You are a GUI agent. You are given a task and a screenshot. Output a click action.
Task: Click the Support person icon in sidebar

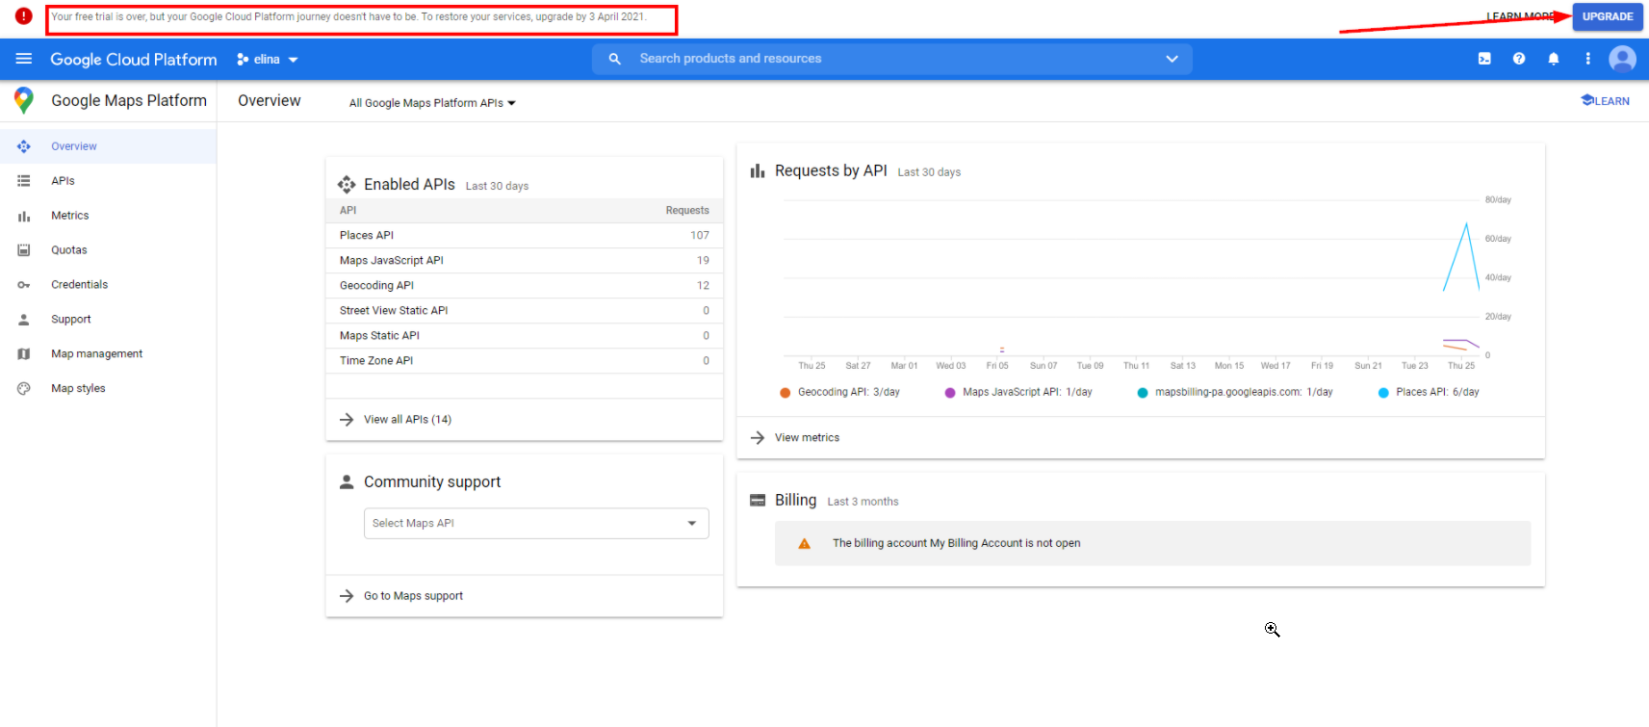pos(24,320)
